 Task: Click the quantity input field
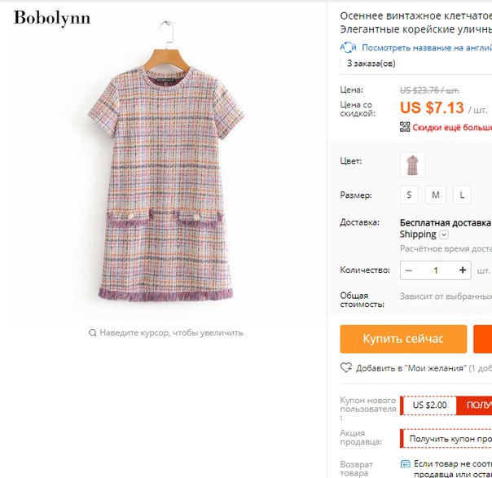click(436, 270)
